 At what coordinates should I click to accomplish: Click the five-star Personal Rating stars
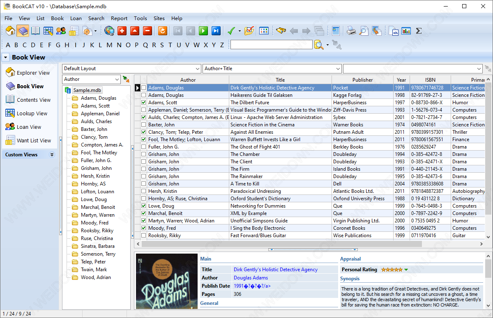coord(392,270)
